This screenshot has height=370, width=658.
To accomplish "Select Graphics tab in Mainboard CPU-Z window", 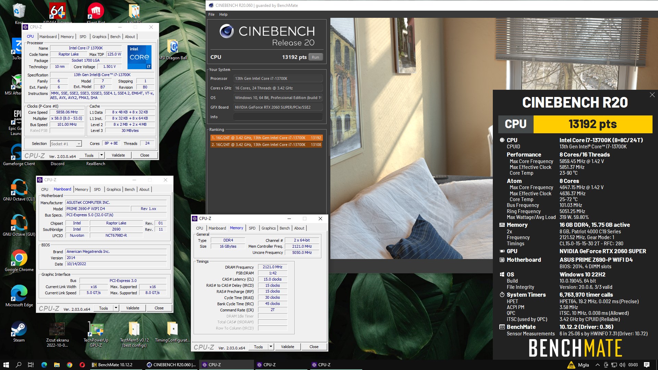I will [114, 189].
